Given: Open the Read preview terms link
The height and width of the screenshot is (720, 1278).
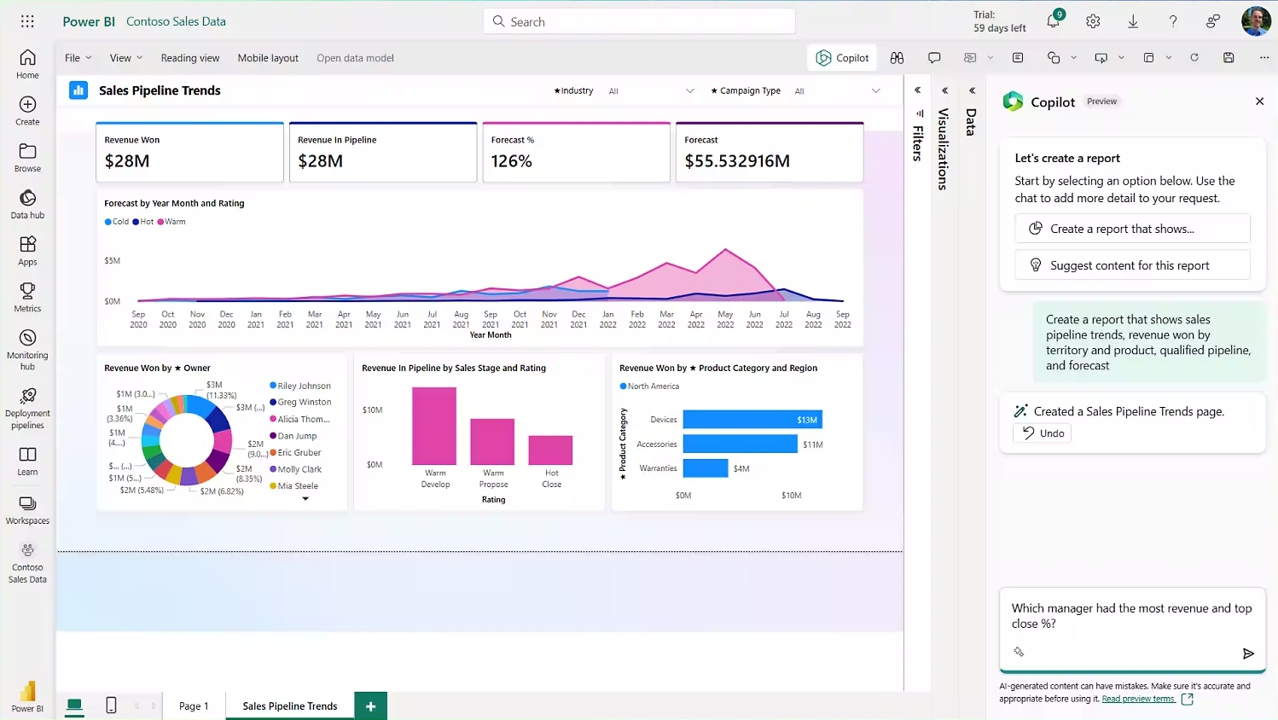Looking at the screenshot, I should pyautogui.click(x=1138, y=699).
